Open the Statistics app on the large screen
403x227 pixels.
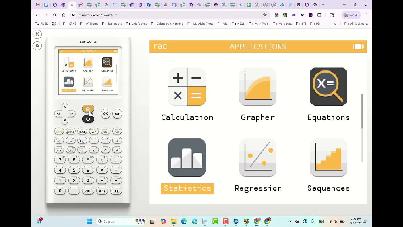click(x=187, y=166)
